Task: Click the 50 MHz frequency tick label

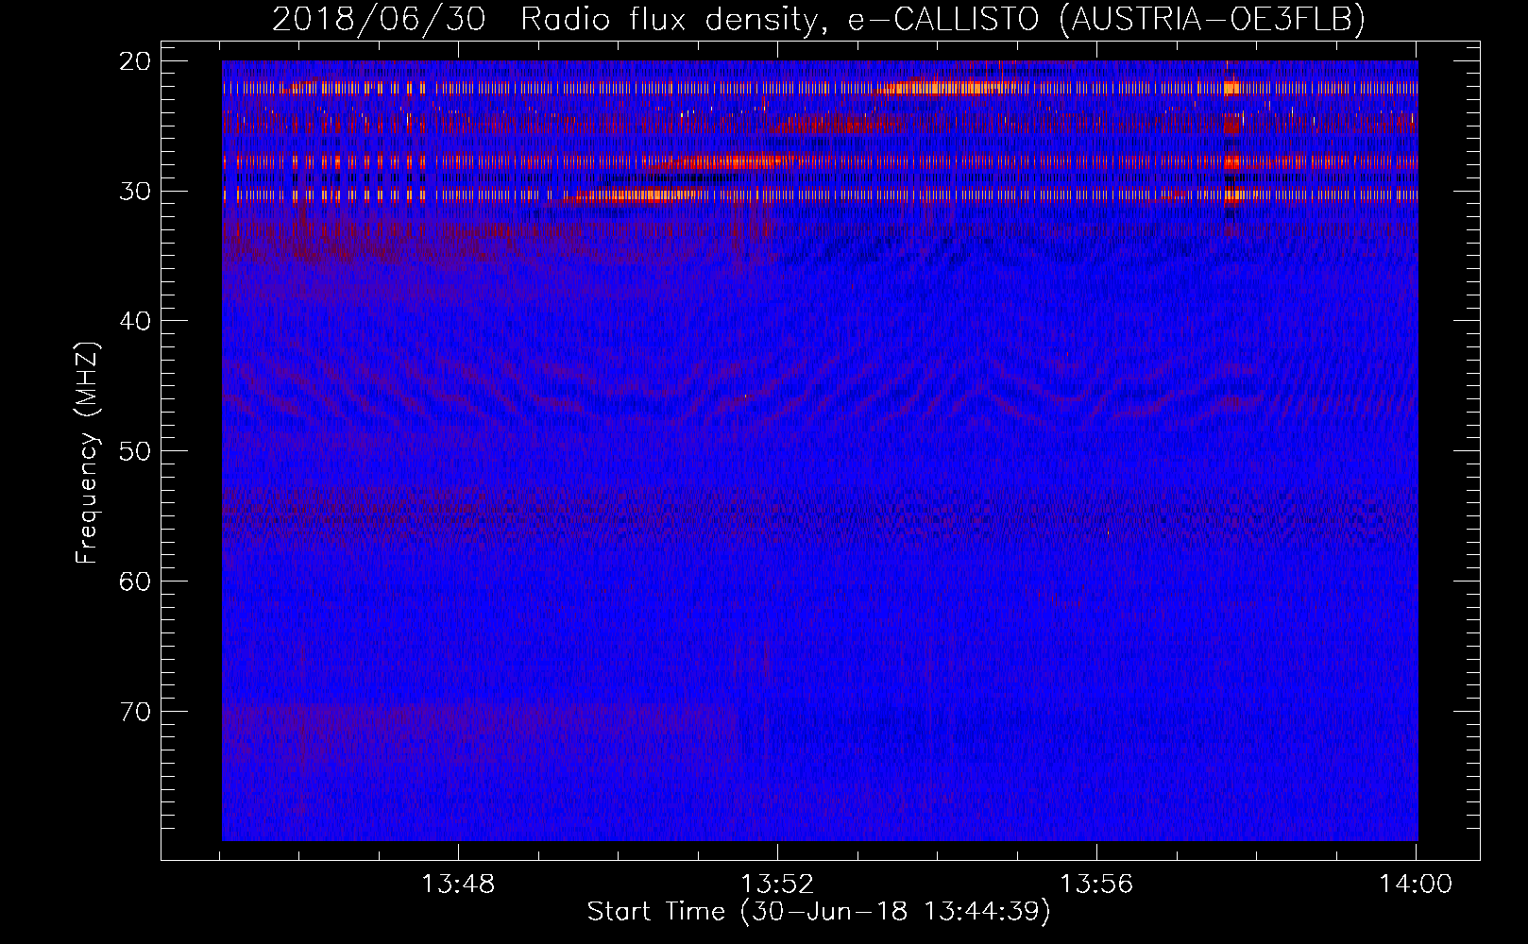Action: [x=136, y=450]
